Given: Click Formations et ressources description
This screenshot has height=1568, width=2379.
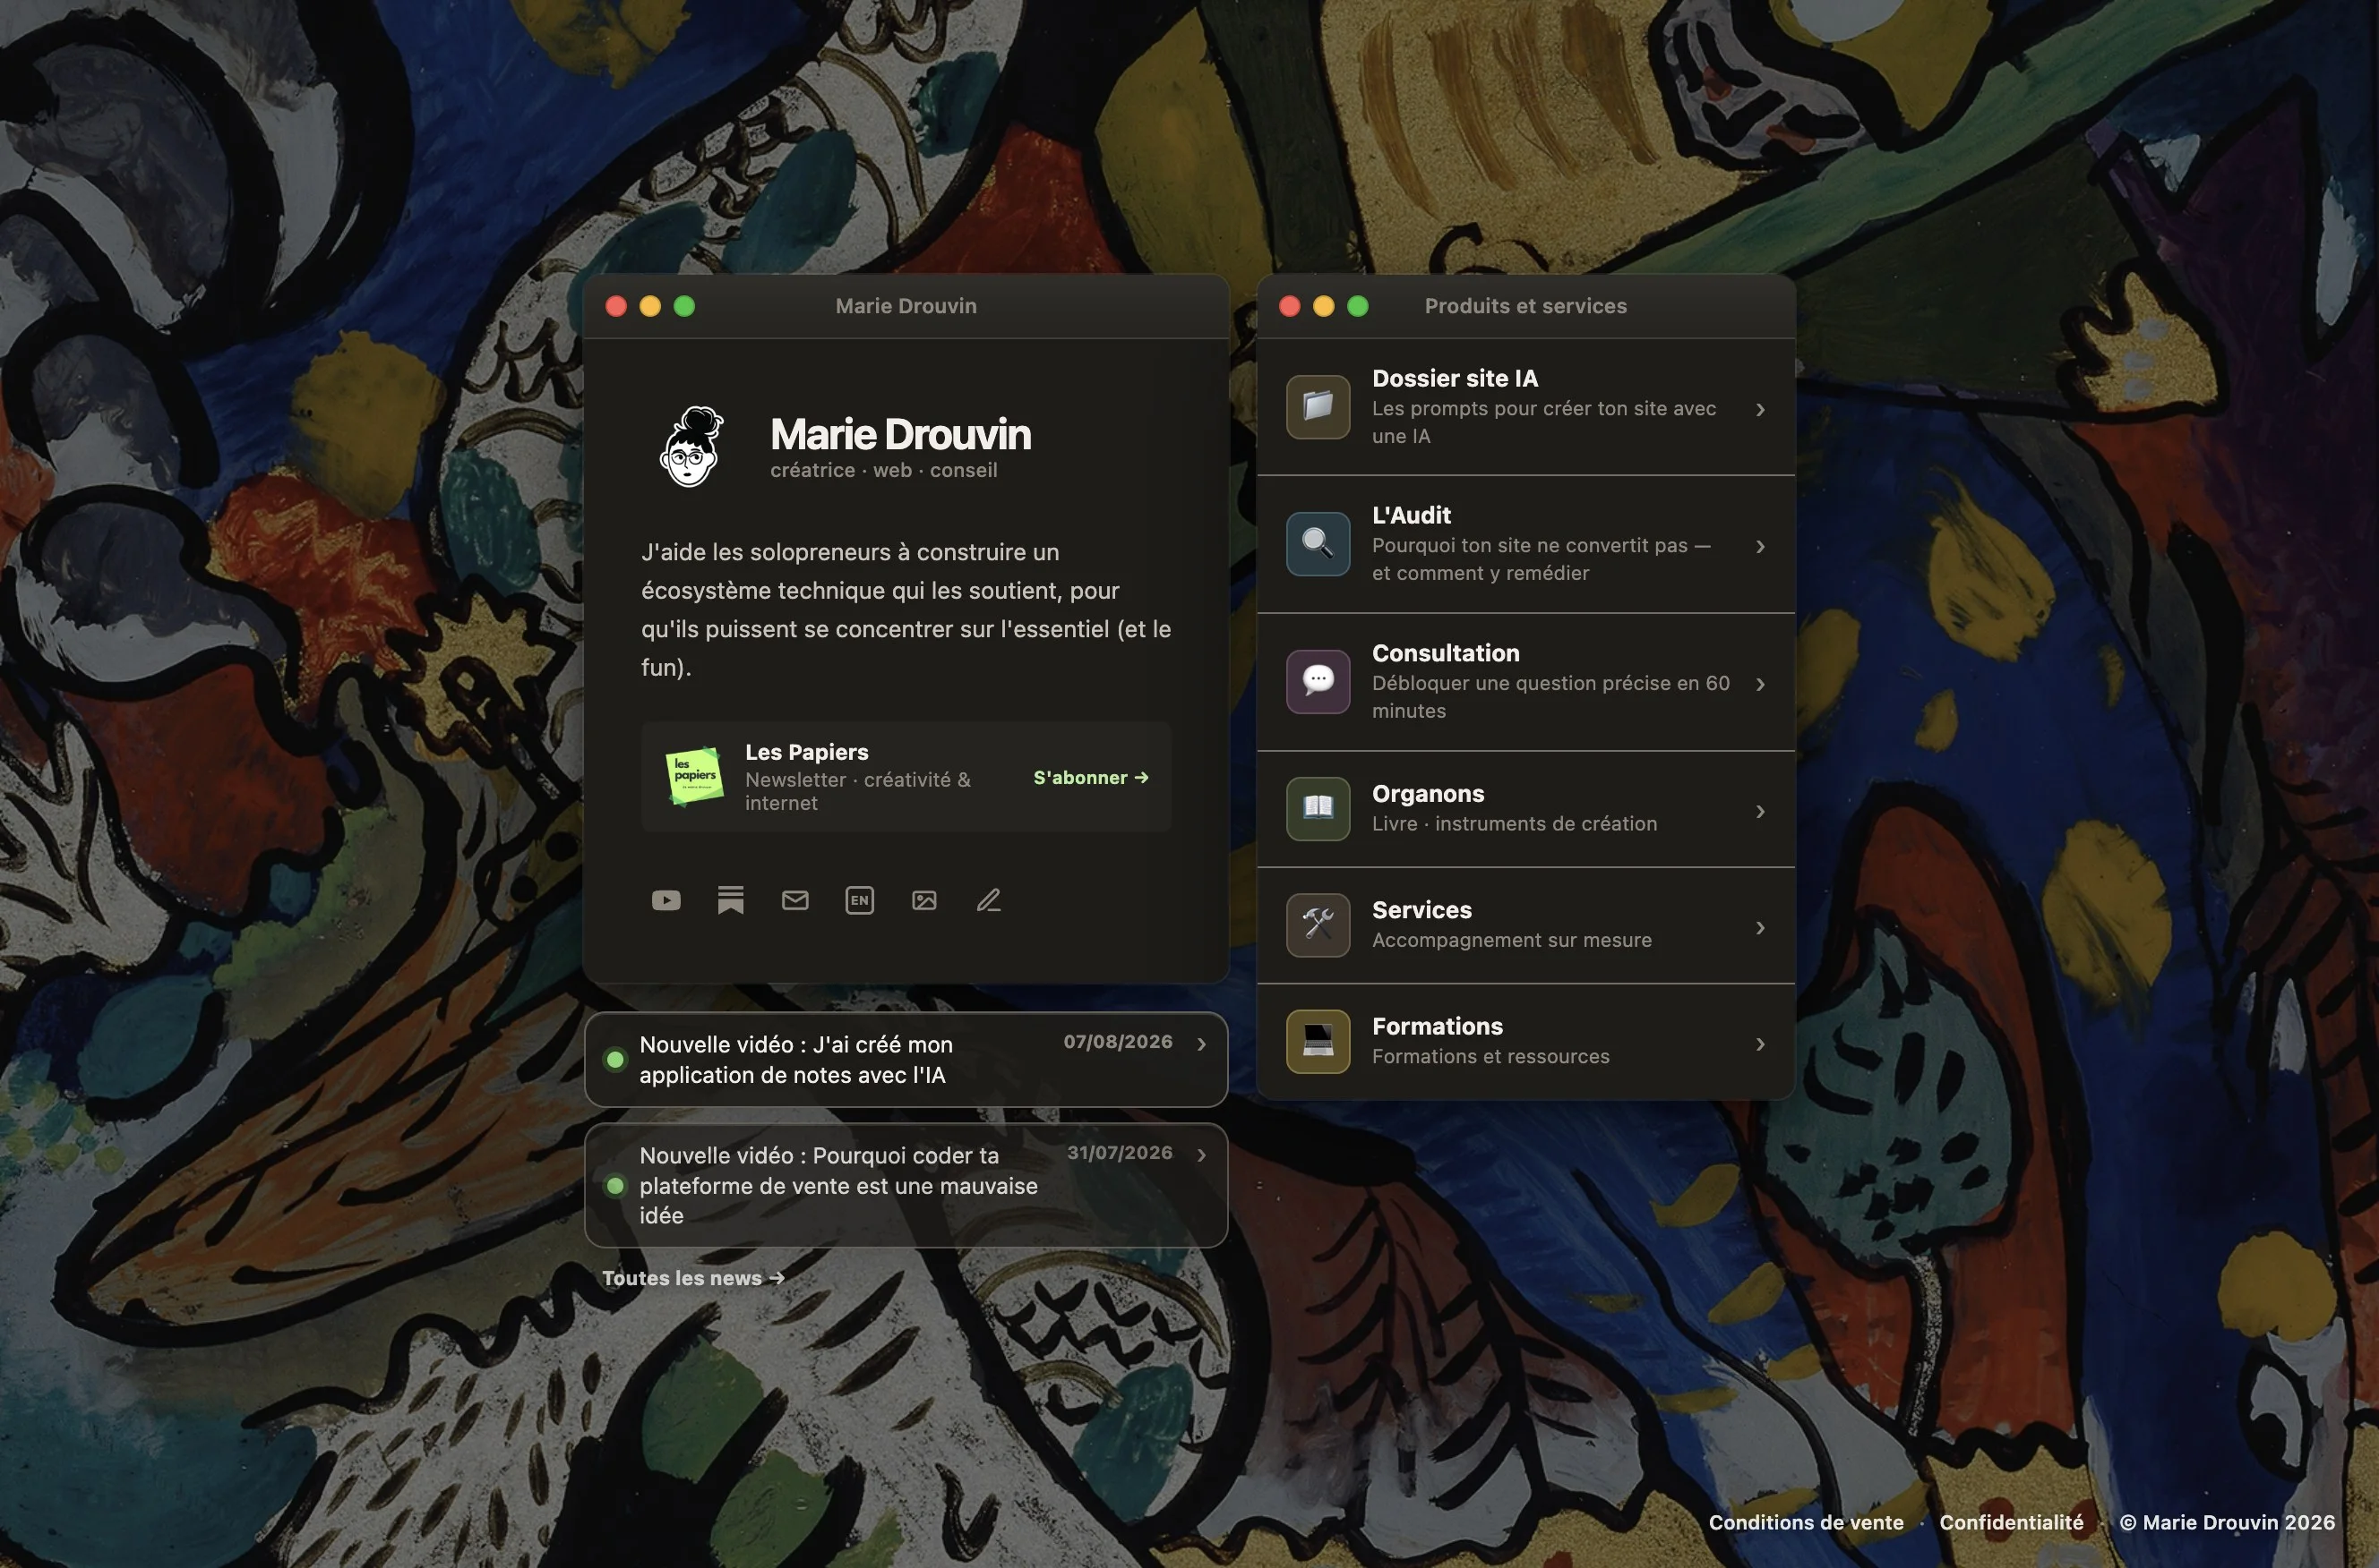Looking at the screenshot, I should [x=1491, y=1056].
